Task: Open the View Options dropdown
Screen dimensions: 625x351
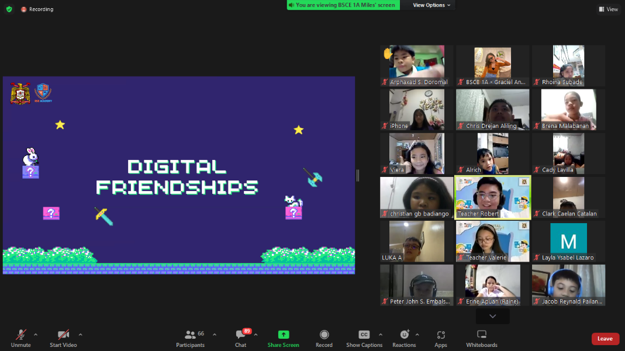Action: [x=431, y=5]
